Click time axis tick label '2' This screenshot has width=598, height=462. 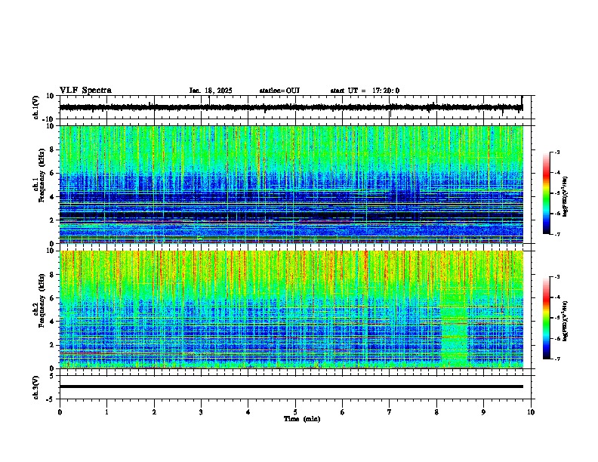154,412
